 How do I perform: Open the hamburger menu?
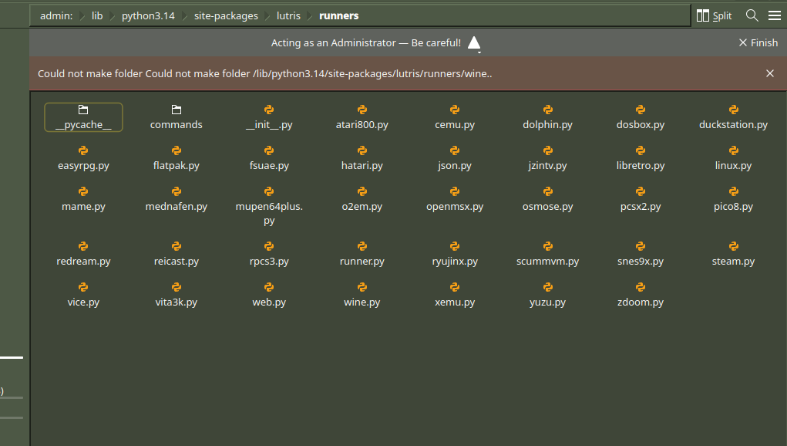click(x=775, y=15)
